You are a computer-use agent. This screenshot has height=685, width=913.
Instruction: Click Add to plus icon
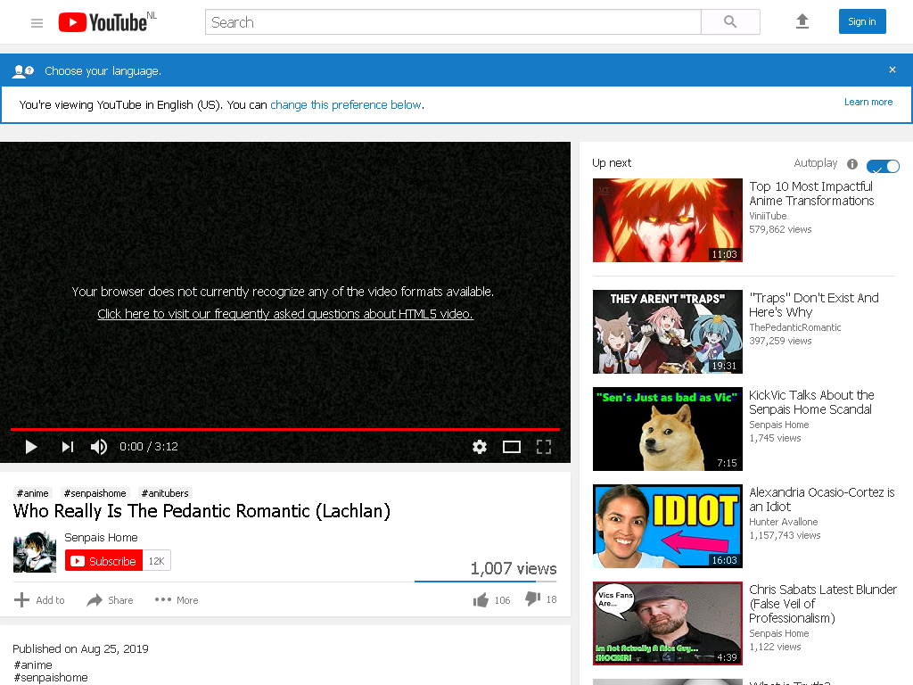(x=21, y=600)
